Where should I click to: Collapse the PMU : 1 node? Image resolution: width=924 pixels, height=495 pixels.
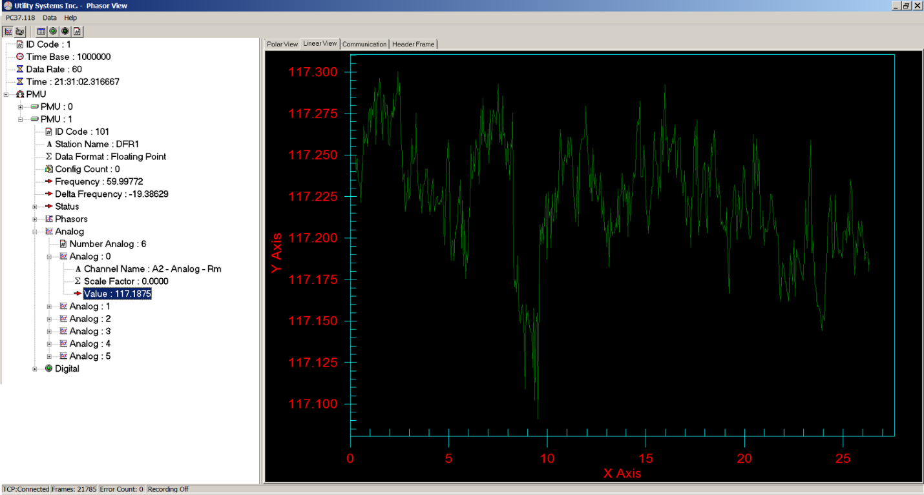click(21, 119)
